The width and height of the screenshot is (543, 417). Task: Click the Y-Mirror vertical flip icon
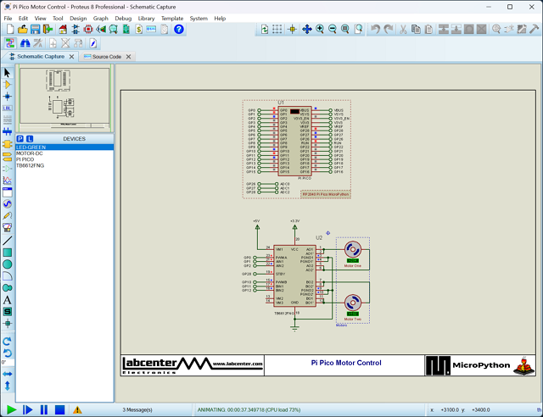point(8,386)
